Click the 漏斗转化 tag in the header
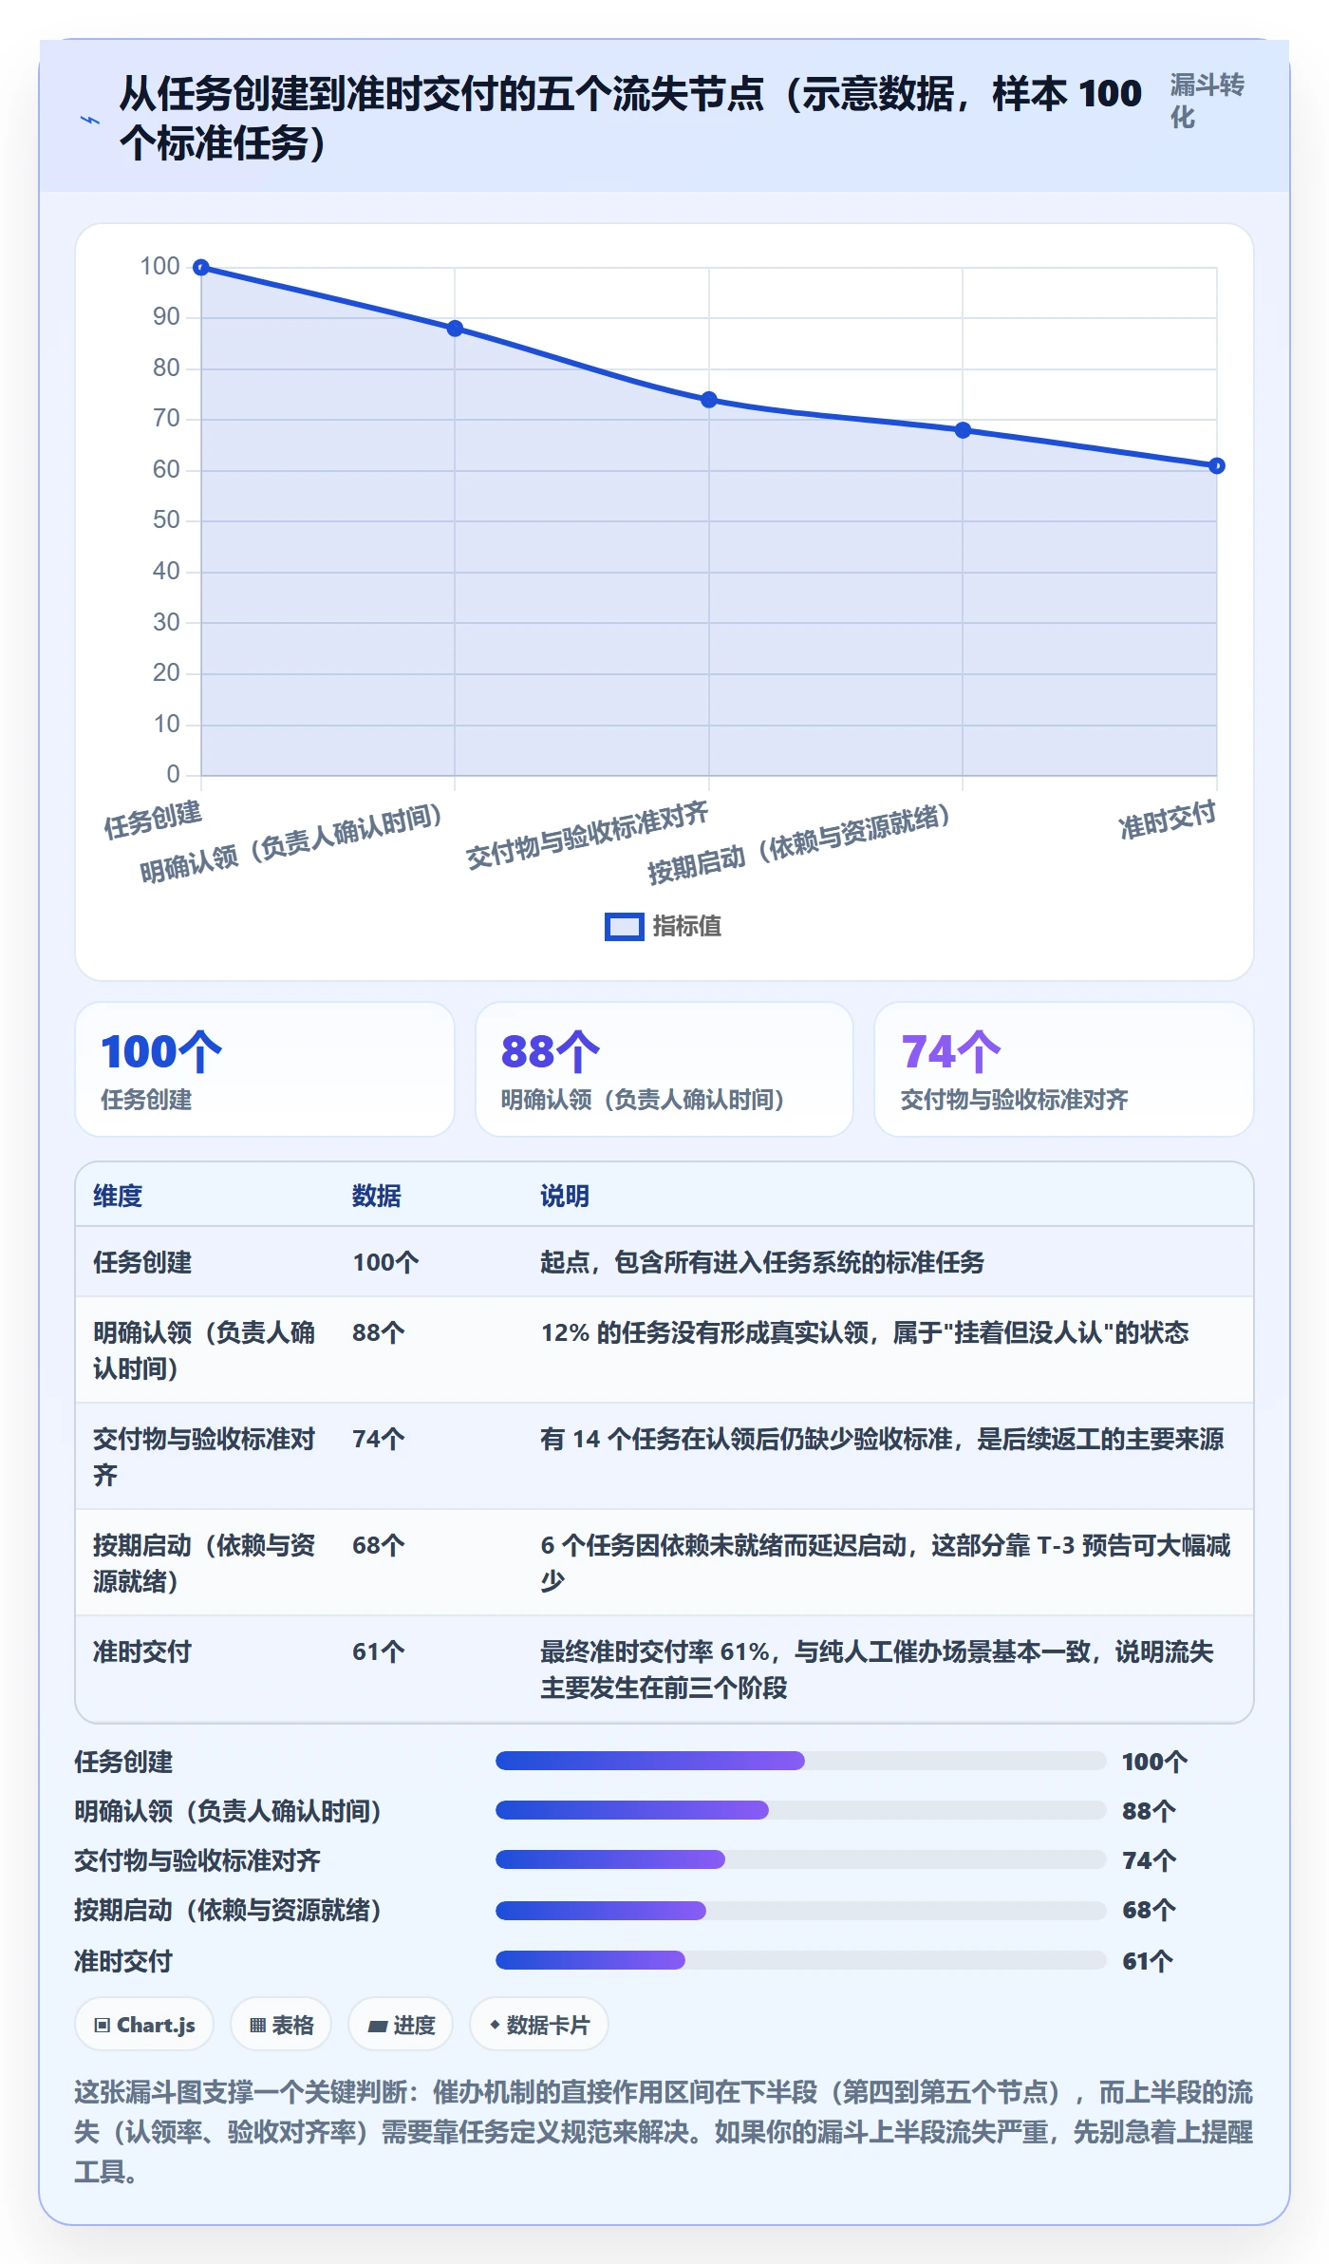This screenshot has height=2264, width=1329. (1207, 101)
